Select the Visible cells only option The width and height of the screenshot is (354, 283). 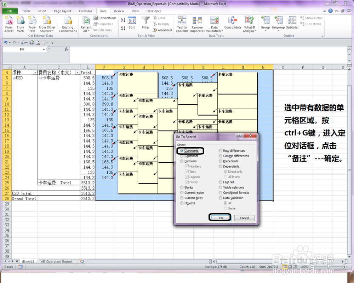(x=220, y=187)
